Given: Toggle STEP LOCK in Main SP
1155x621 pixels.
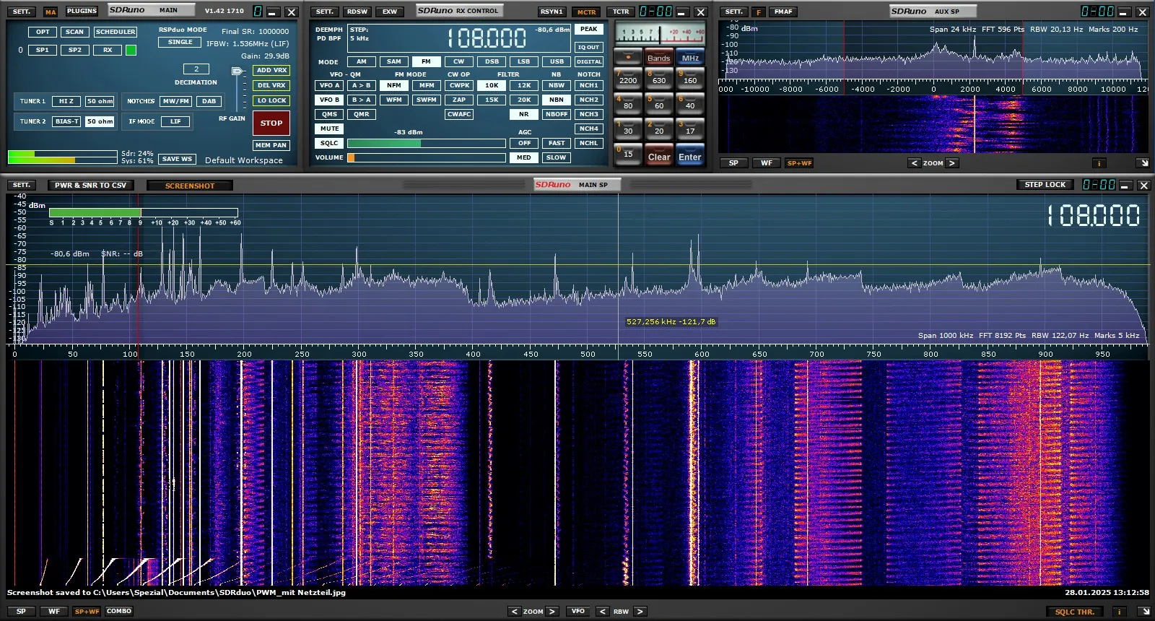Looking at the screenshot, I should (x=1045, y=185).
